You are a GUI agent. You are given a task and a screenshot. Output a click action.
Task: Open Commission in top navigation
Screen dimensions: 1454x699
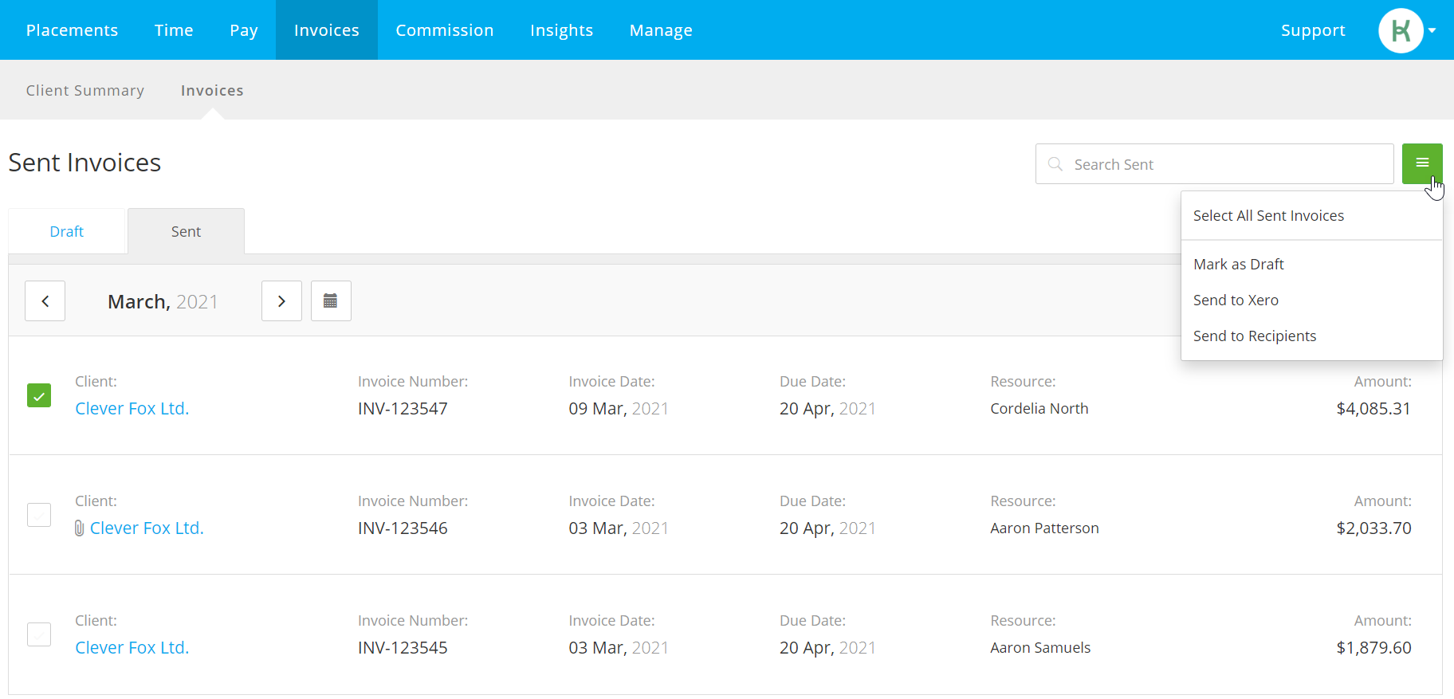click(445, 30)
